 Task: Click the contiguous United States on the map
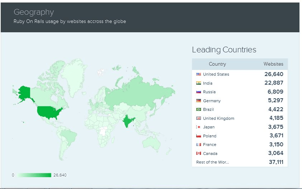(48, 112)
